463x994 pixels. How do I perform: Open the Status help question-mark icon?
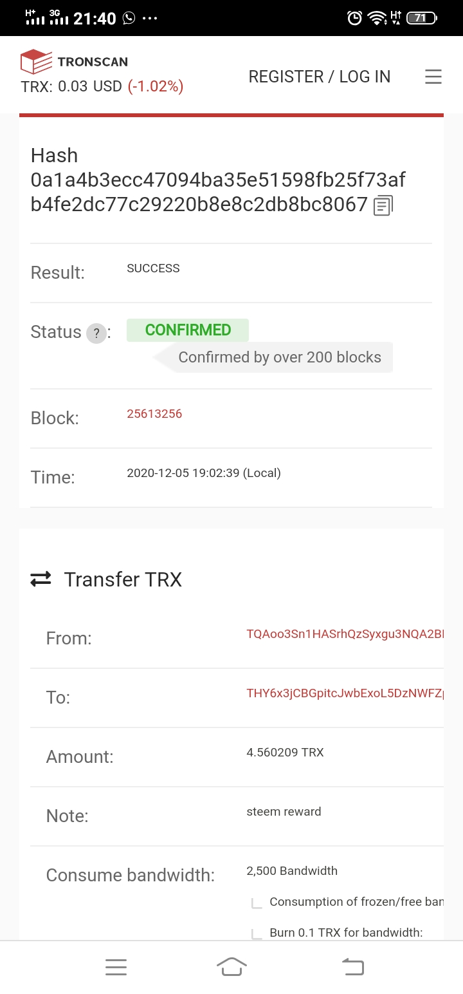pyautogui.click(x=96, y=333)
